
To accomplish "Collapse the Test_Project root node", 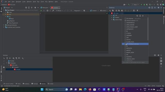I will (x=3, y=10).
